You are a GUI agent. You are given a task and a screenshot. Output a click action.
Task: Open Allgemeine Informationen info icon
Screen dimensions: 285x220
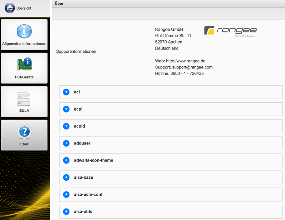pyautogui.click(x=24, y=31)
